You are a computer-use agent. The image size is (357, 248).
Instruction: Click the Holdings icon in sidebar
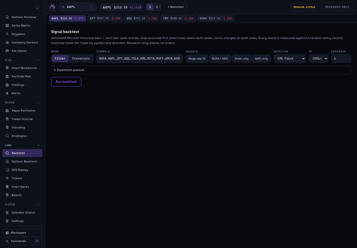(7, 85)
